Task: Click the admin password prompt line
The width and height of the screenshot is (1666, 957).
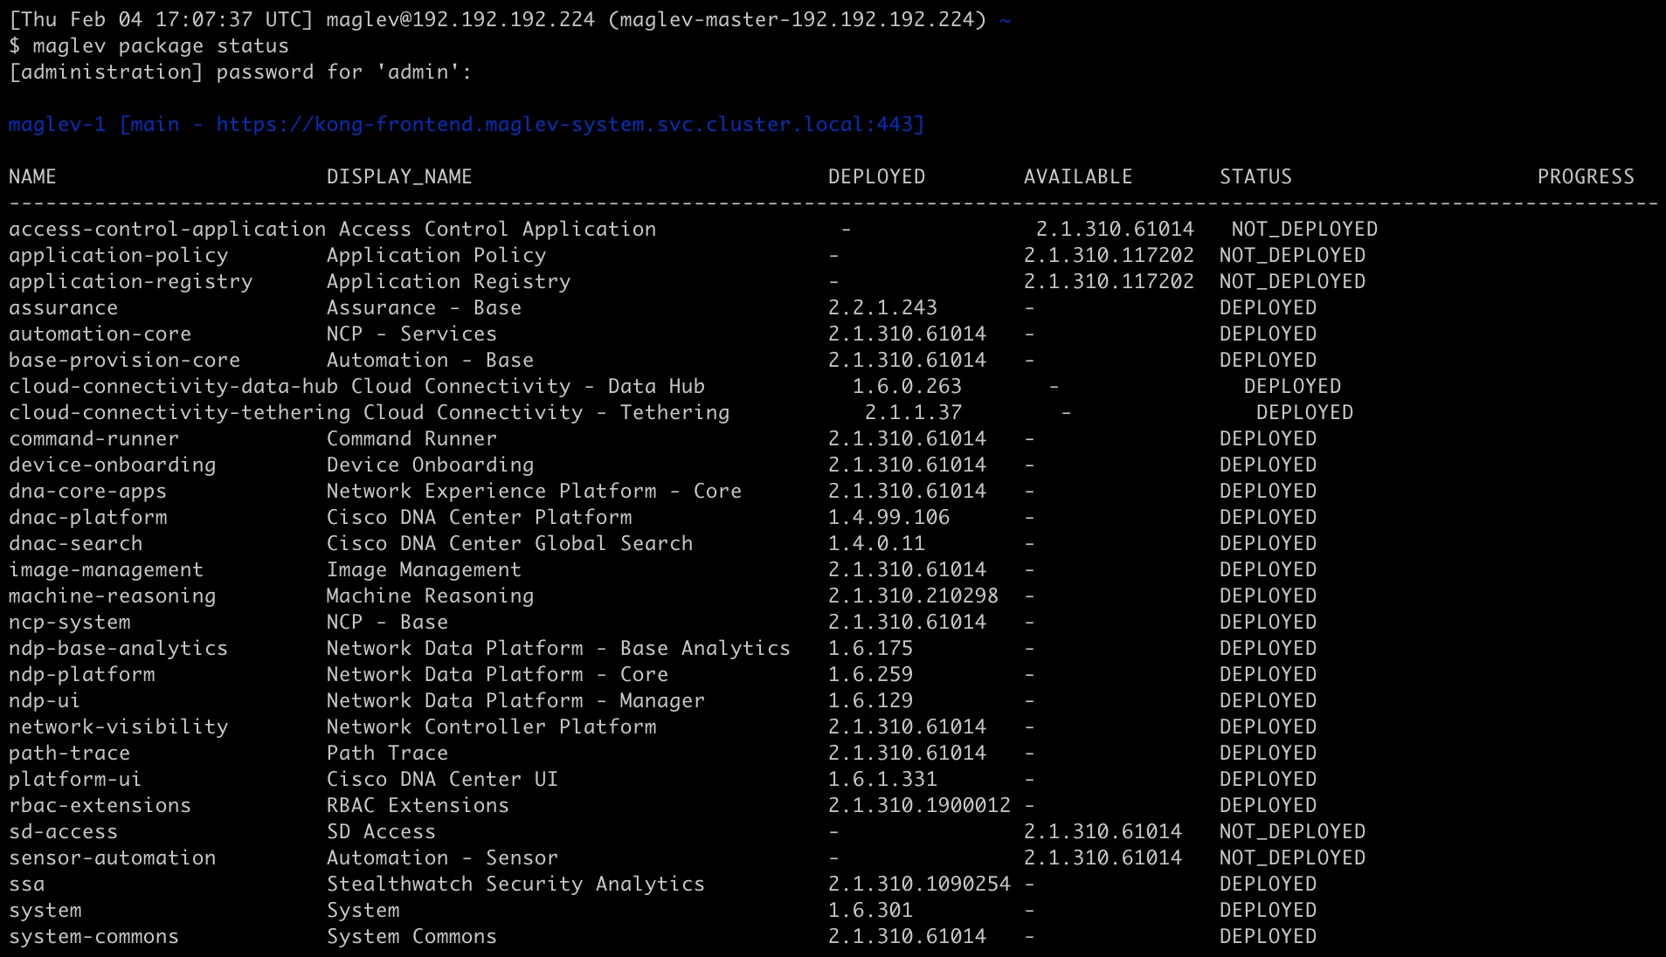Action: [x=239, y=72]
